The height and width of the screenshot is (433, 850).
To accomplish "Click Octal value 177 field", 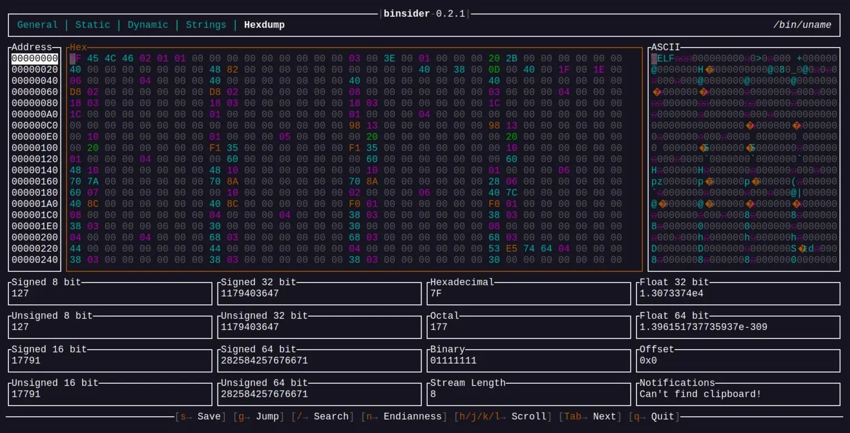I will [529, 327].
